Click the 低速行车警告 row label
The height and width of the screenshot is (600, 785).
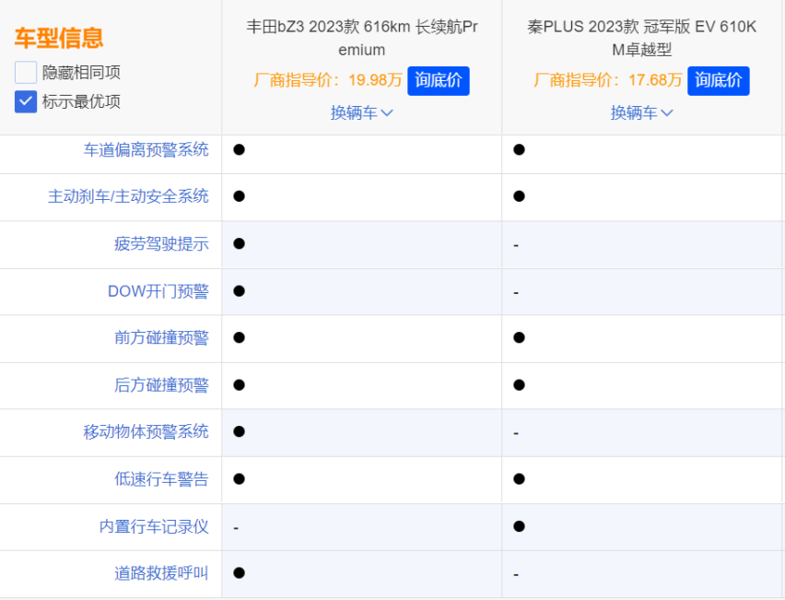click(161, 479)
